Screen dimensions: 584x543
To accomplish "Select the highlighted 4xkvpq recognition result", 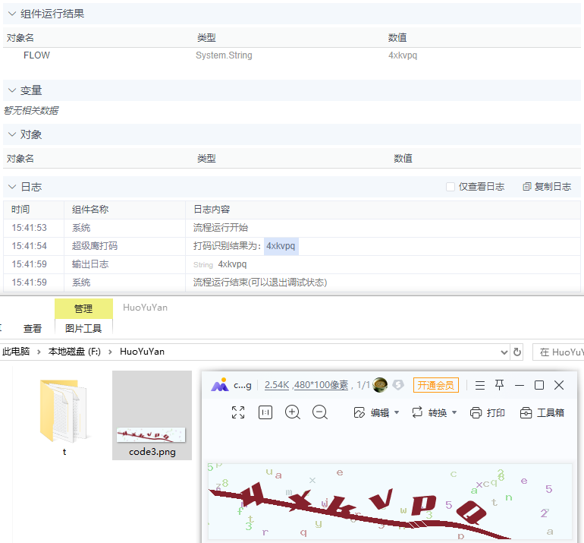I will [281, 246].
